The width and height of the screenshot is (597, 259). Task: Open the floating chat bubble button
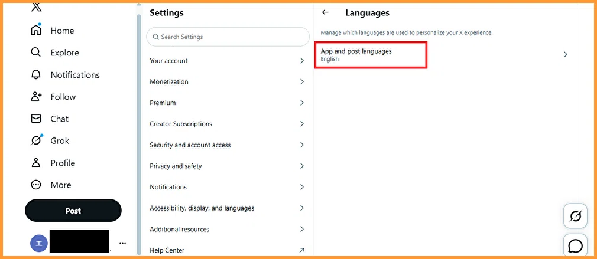click(575, 246)
